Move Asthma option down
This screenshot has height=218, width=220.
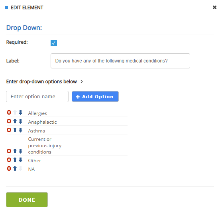click(x=20, y=130)
